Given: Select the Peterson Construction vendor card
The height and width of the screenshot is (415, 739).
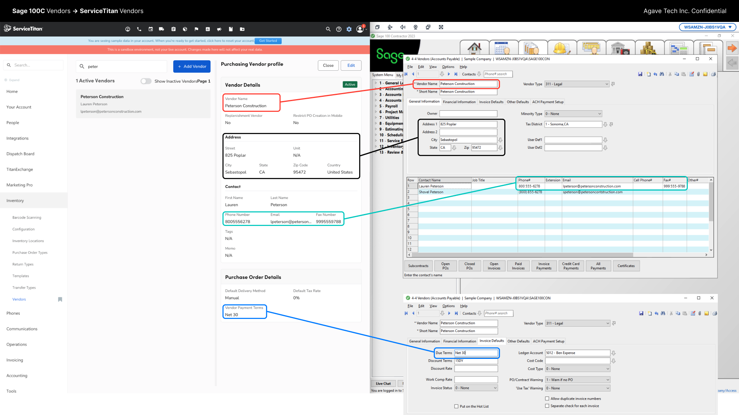Looking at the screenshot, I should point(143,104).
